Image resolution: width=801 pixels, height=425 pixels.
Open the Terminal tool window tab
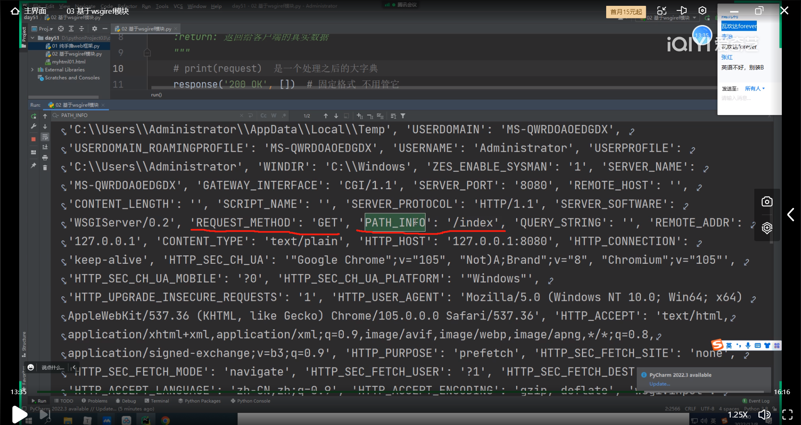point(157,401)
